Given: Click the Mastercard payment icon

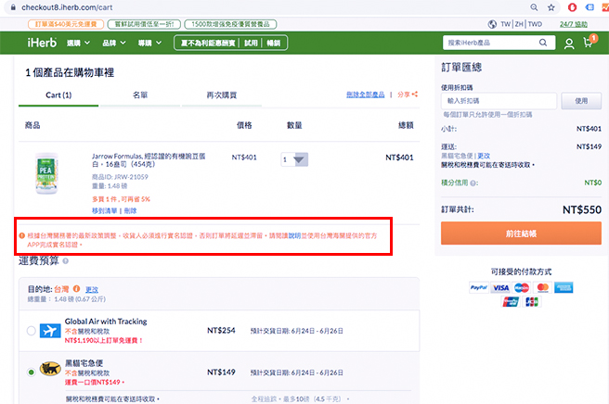Looking at the screenshot, I should [x=542, y=287].
